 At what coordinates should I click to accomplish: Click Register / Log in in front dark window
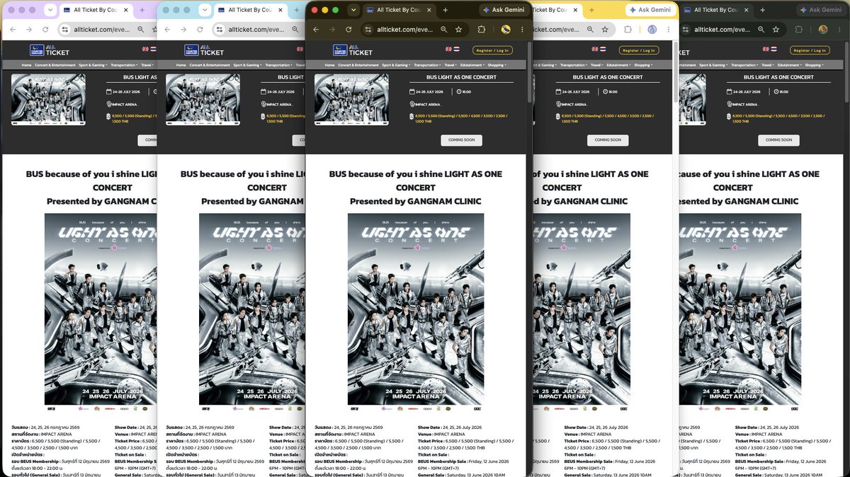click(x=492, y=50)
